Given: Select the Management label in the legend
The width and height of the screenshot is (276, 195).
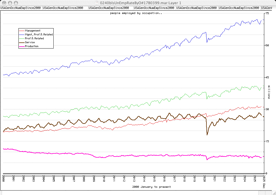Looking at the screenshot, I should pyautogui.click(x=32, y=31).
